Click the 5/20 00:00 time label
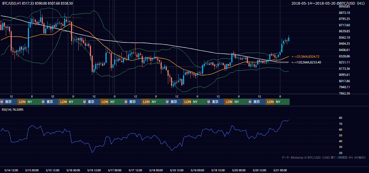 click(x=239, y=170)
